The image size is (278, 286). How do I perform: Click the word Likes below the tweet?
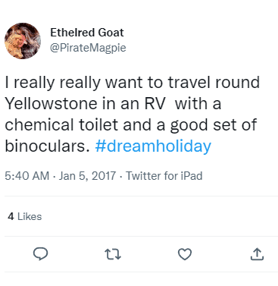pyautogui.click(x=30, y=216)
